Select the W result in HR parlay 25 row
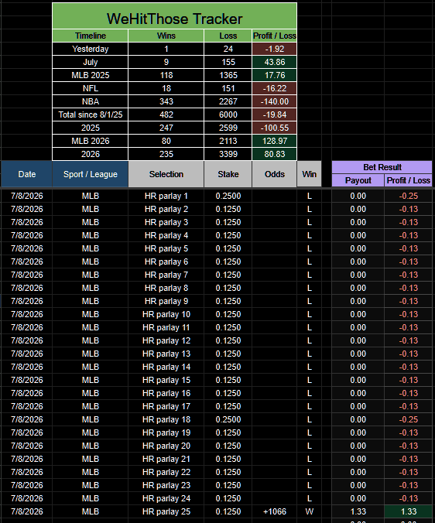This screenshot has height=523, width=435. [x=310, y=511]
